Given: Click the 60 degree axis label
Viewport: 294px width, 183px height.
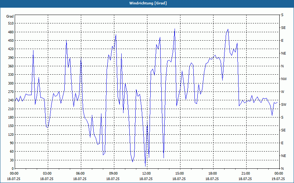Looking at the screenshot, I should pos(12,152).
